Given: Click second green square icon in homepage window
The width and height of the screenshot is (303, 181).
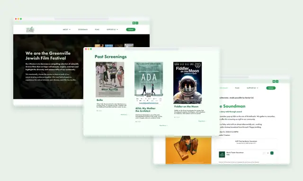Looking at the screenshot, I should coord(137,23).
